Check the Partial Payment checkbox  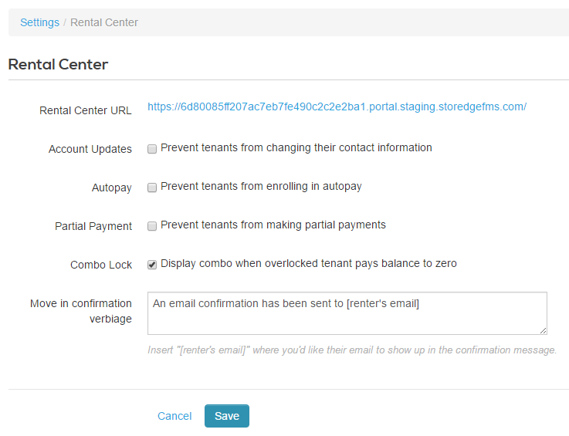[152, 226]
